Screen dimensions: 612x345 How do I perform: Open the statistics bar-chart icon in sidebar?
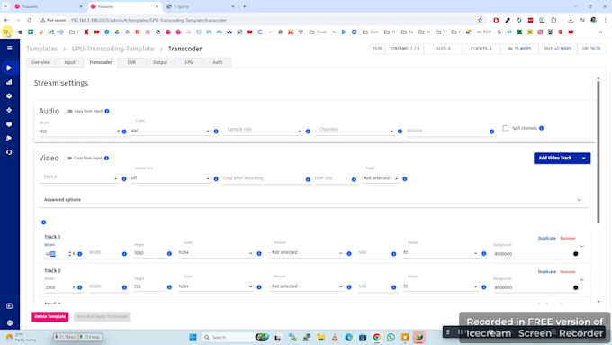click(9, 82)
